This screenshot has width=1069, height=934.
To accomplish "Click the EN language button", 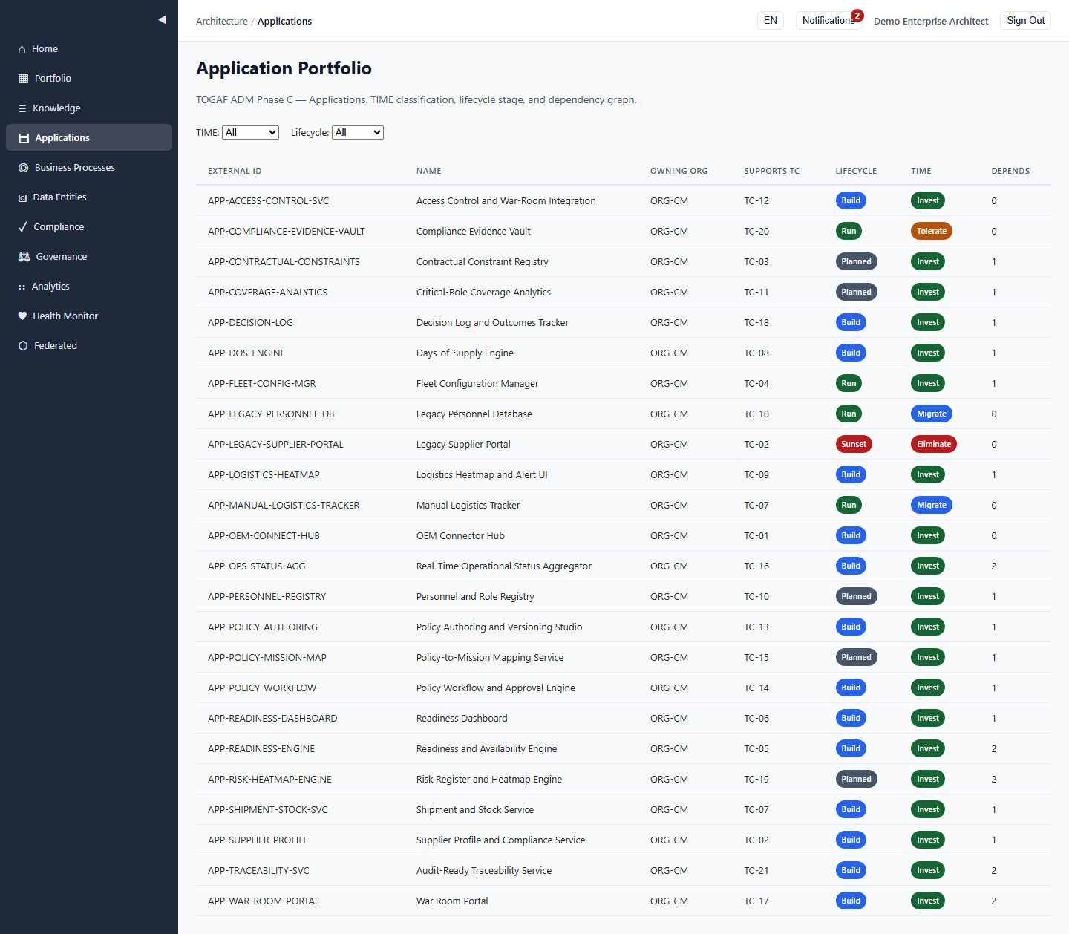I will (771, 21).
